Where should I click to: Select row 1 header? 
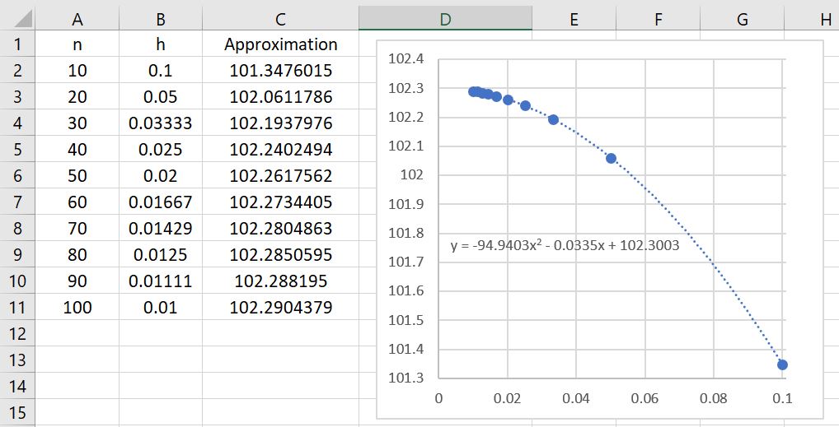point(18,44)
